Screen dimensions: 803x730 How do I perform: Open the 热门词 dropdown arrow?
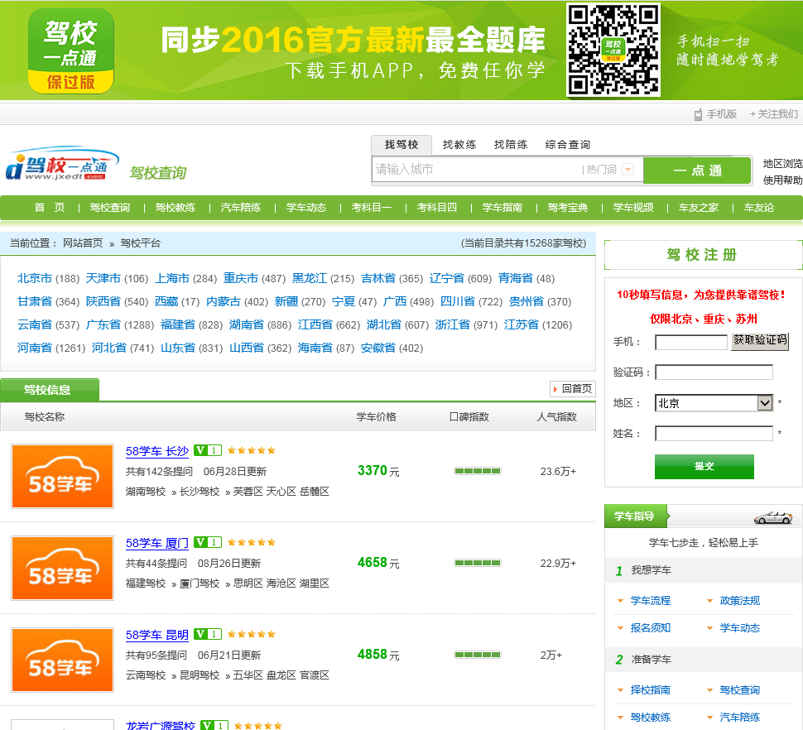coord(627,170)
